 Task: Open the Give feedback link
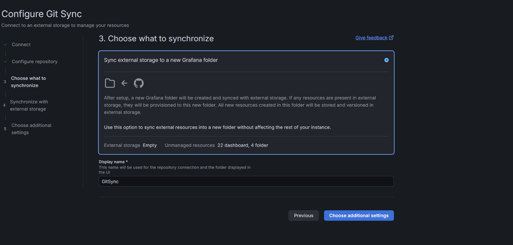click(371, 38)
